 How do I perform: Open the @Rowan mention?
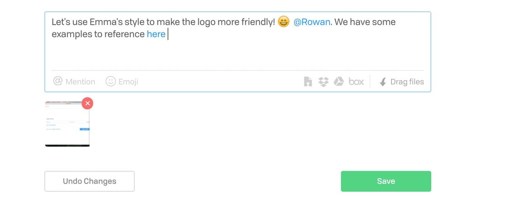click(x=312, y=22)
